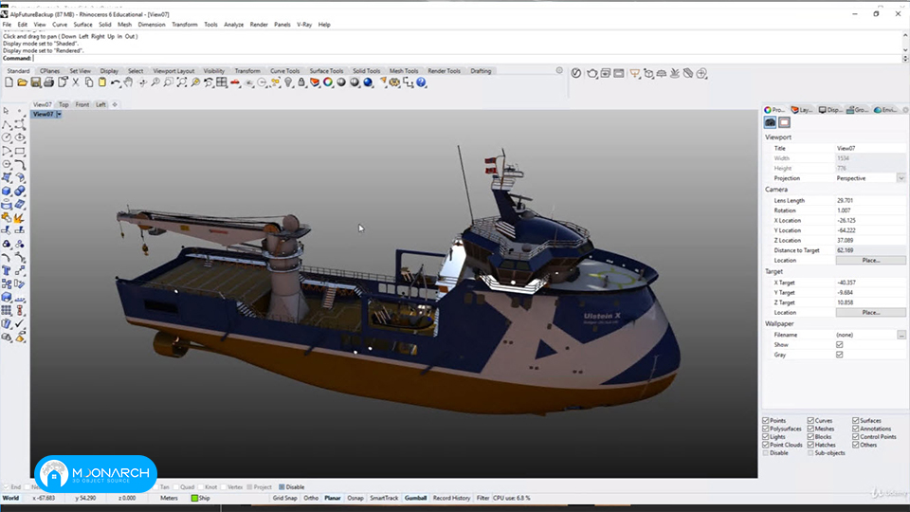The height and width of the screenshot is (512, 910).
Task: Toggle the Wallpaper Show checkbox
Action: (x=839, y=345)
